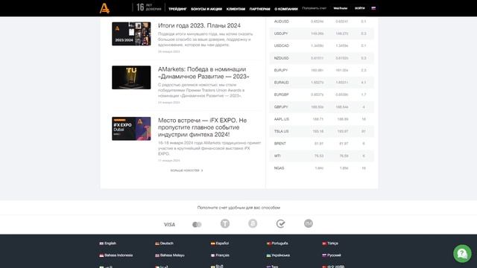Select the EURAUD quote row
The width and height of the screenshot is (477, 268).
[321, 83]
